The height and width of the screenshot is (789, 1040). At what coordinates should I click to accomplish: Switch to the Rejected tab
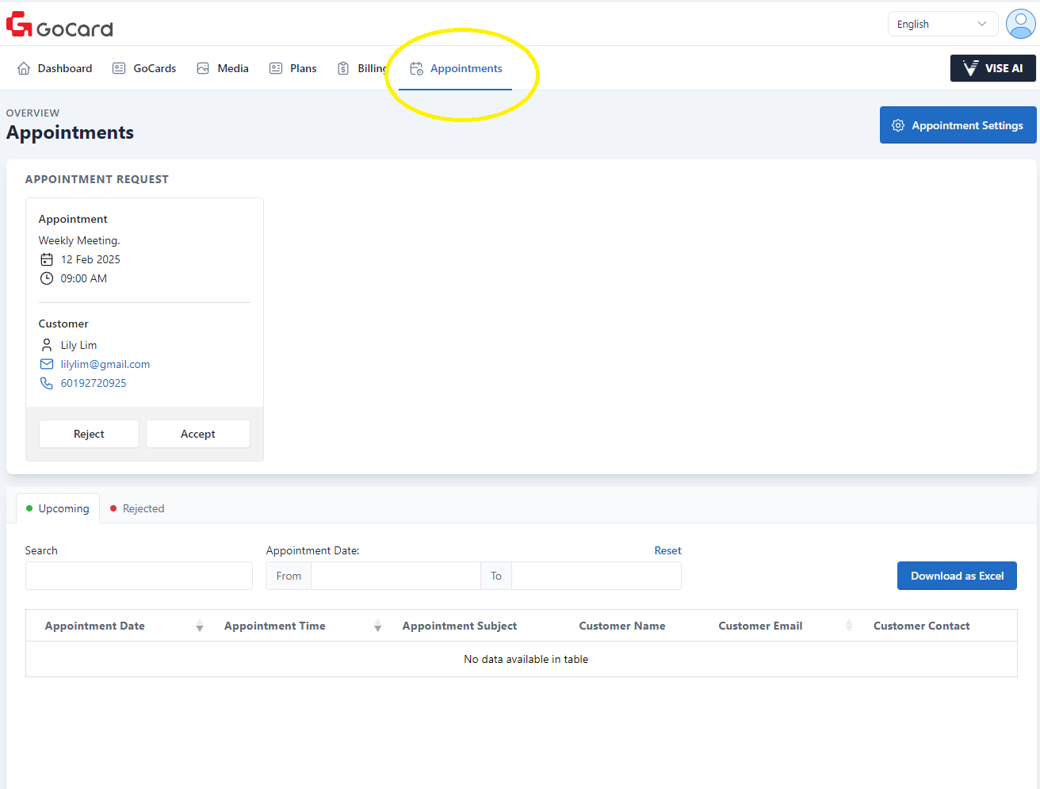[x=137, y=508]
